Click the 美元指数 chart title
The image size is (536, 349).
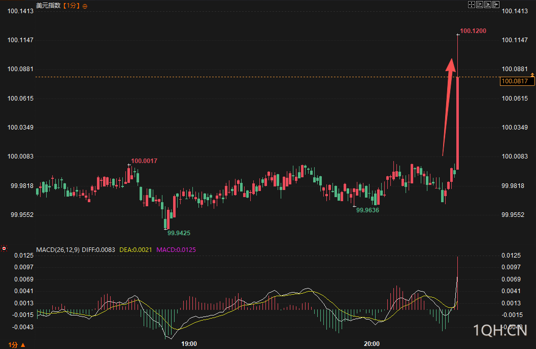(x=48, y=6)
